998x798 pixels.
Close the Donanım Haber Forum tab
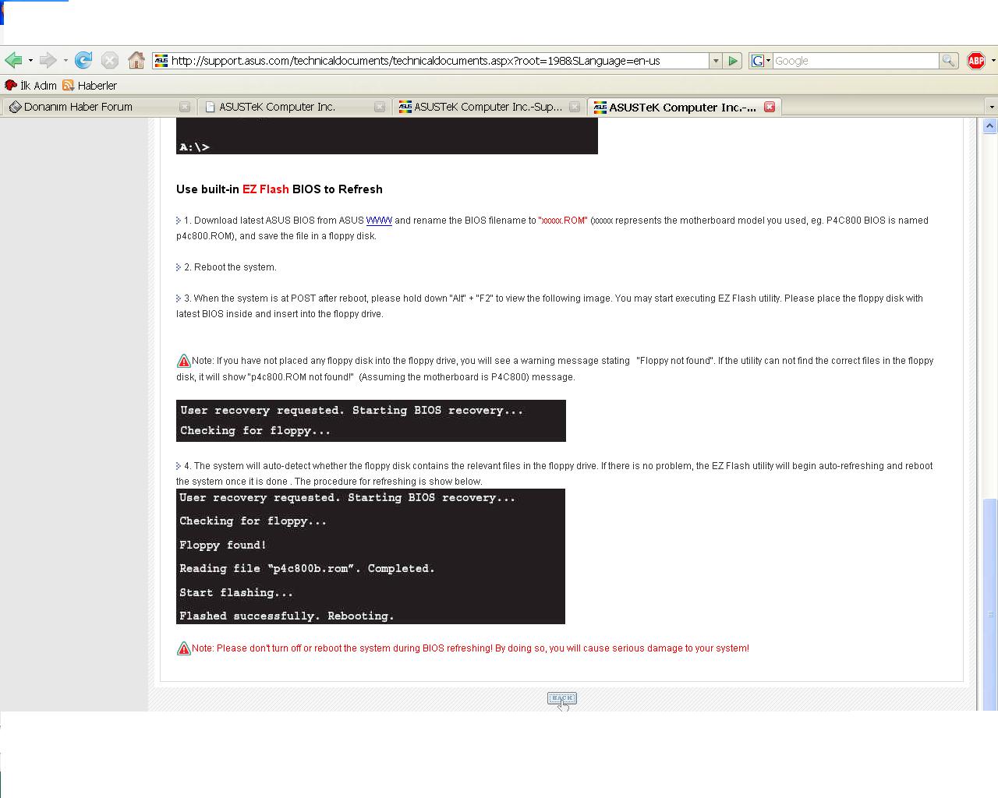tap(185, 107)
